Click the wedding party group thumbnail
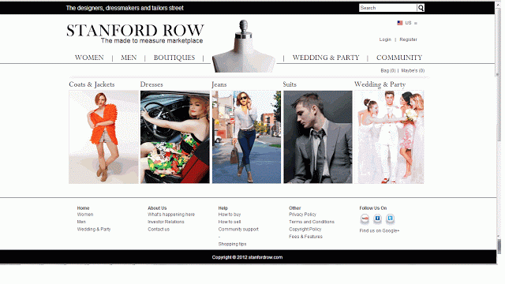This screenshot has height=284, width=505. [x=389, y=137]
